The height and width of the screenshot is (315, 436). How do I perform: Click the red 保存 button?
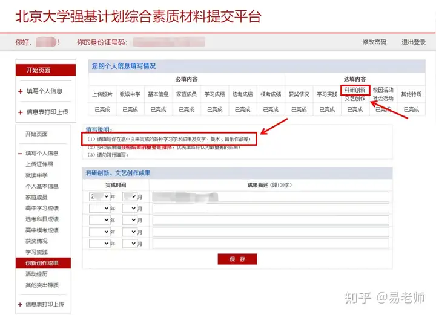pos(237,259)
